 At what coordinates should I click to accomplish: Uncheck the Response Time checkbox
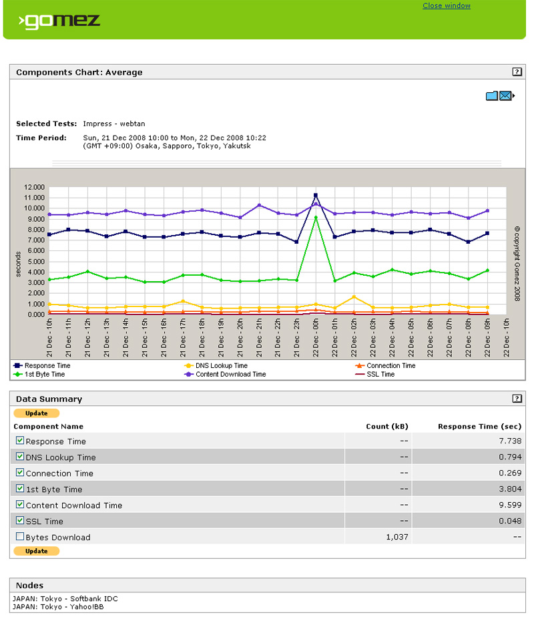pyautogui.click(x=20, y=441)
